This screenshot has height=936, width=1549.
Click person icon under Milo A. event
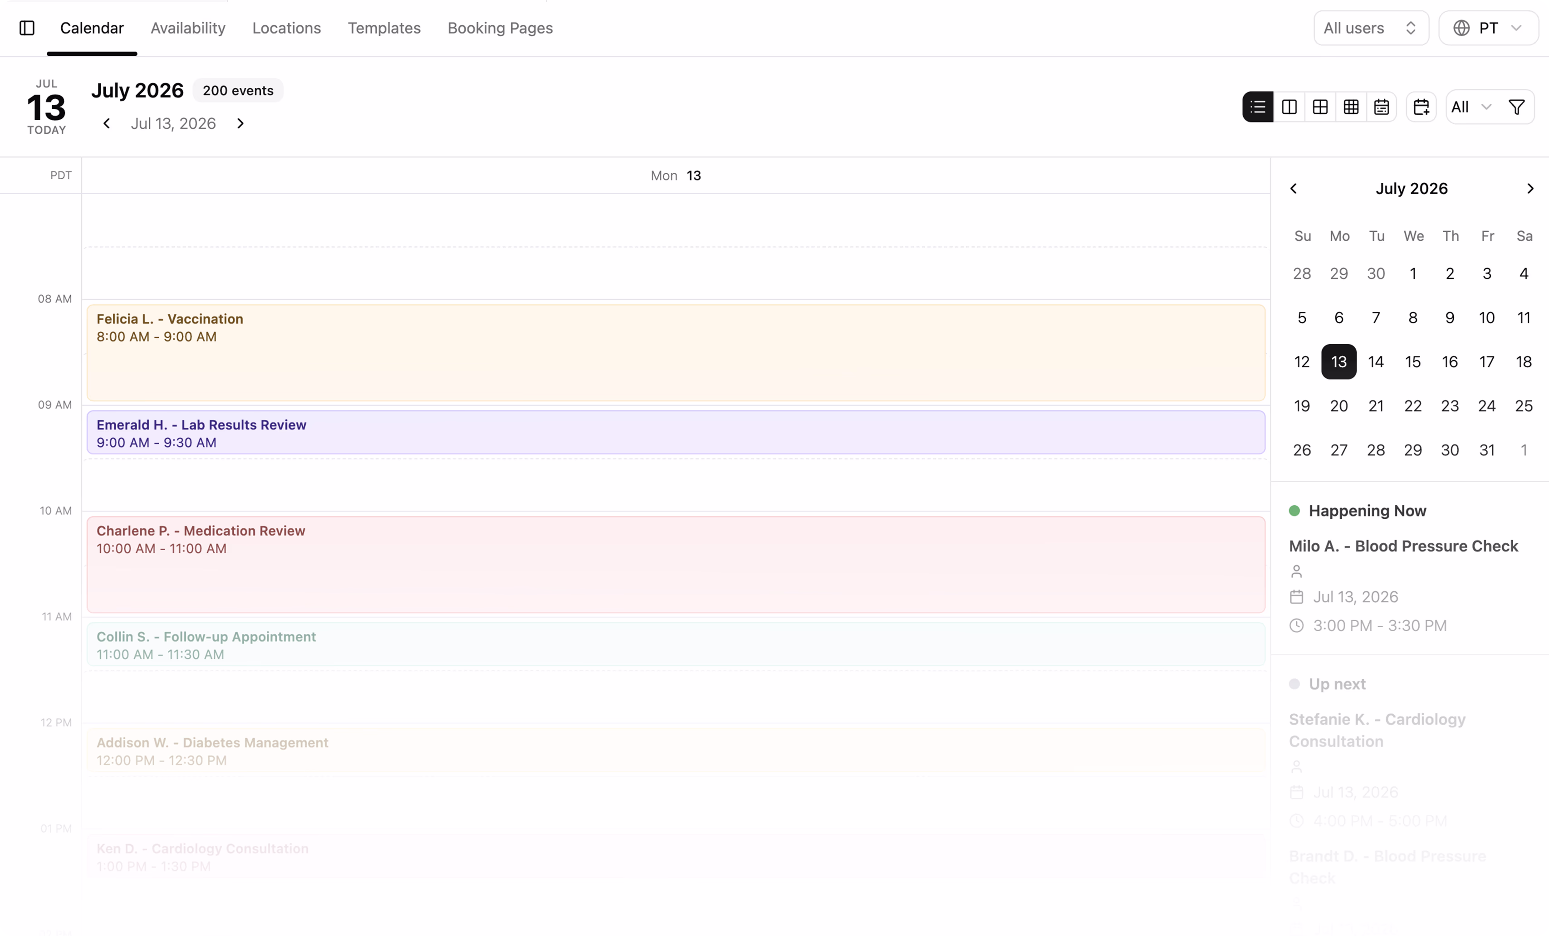[1296, 571]
